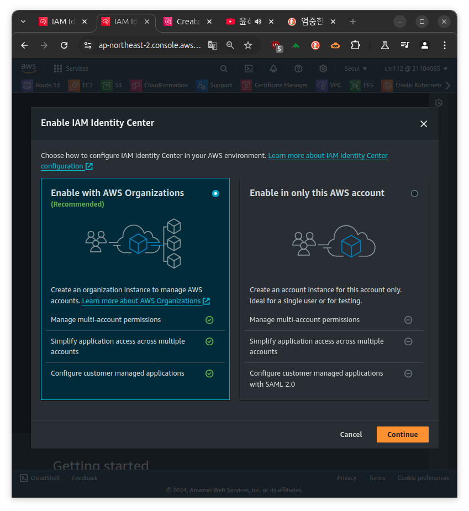This screenshot has width=469, height=511.
Task: Open the Chrome Labs flask icon
Action: pyautogui.click(x=385, y=45)
